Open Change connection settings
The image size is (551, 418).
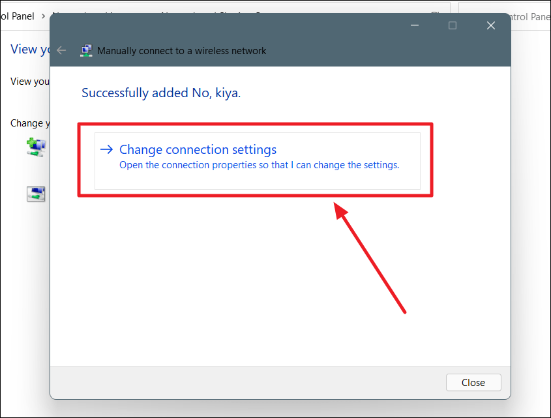[x=198, y=149]
